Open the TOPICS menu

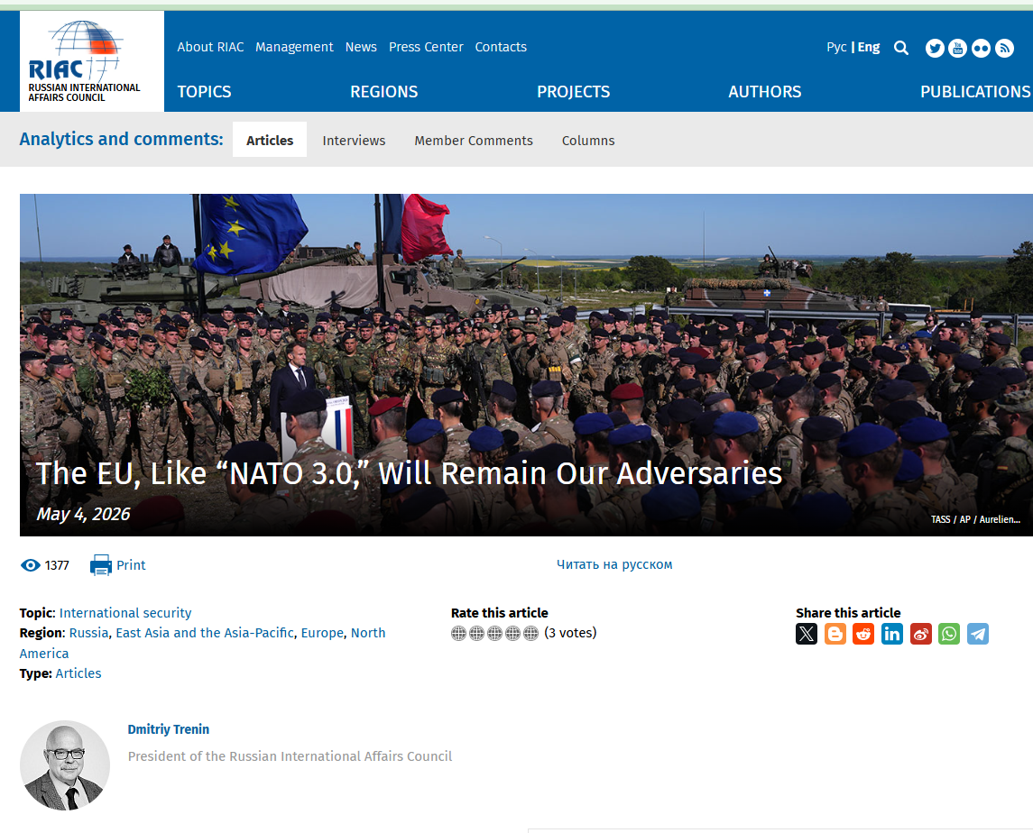click(204, 92)
